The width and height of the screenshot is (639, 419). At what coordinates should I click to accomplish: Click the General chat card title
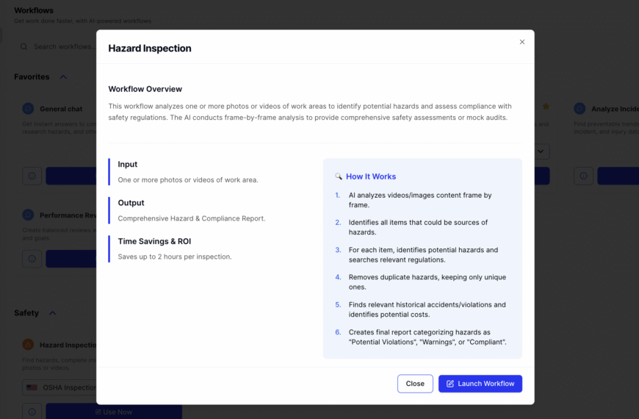(61, 109)
